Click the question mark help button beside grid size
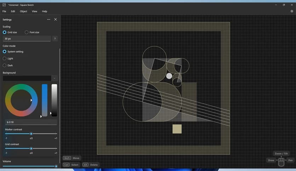This screenshot has width=296, height=171. 55,39
